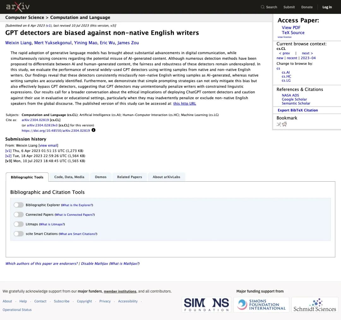
Task: Open submission version [v2]
Action: [x=9, y=156]
